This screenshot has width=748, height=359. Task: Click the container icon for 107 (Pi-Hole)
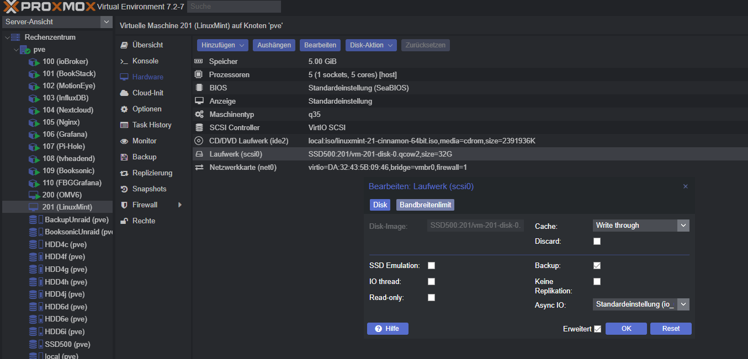34,147
